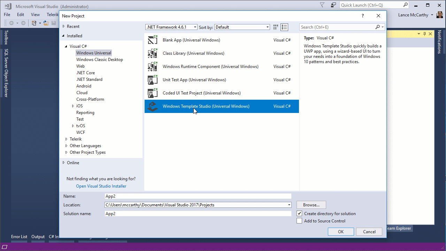446x251 pixels.
Task: Expand the Online node
Action: click(64, 162)
